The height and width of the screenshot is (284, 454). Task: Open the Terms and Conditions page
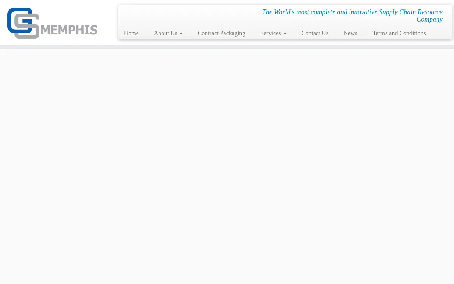point(399,33)
